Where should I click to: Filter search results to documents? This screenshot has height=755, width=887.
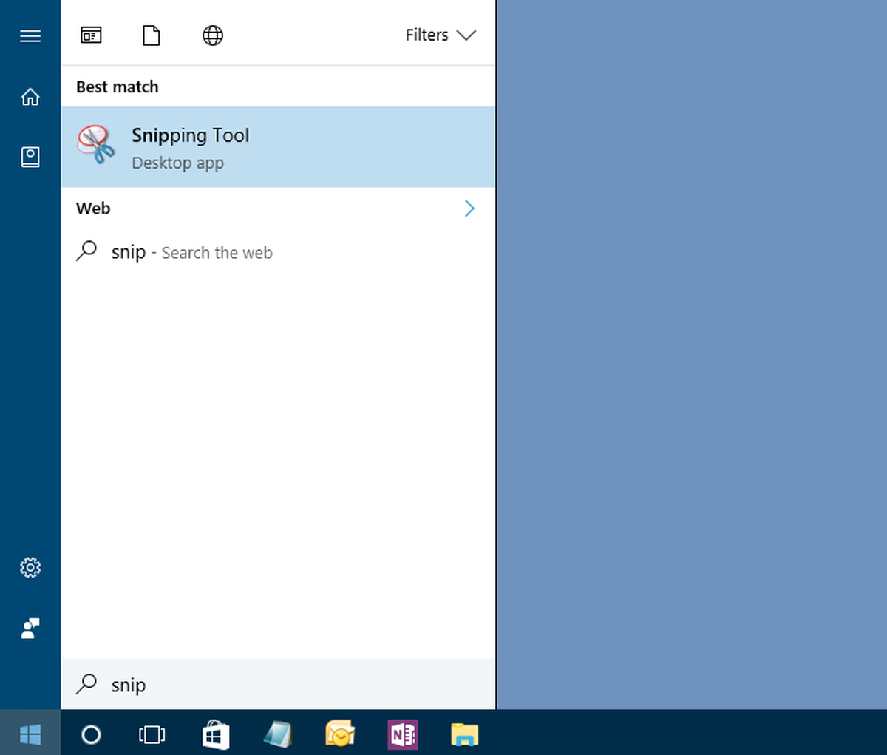point(152,35)
